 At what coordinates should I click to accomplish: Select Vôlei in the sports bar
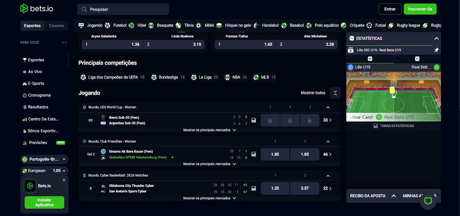click(138, 25)
